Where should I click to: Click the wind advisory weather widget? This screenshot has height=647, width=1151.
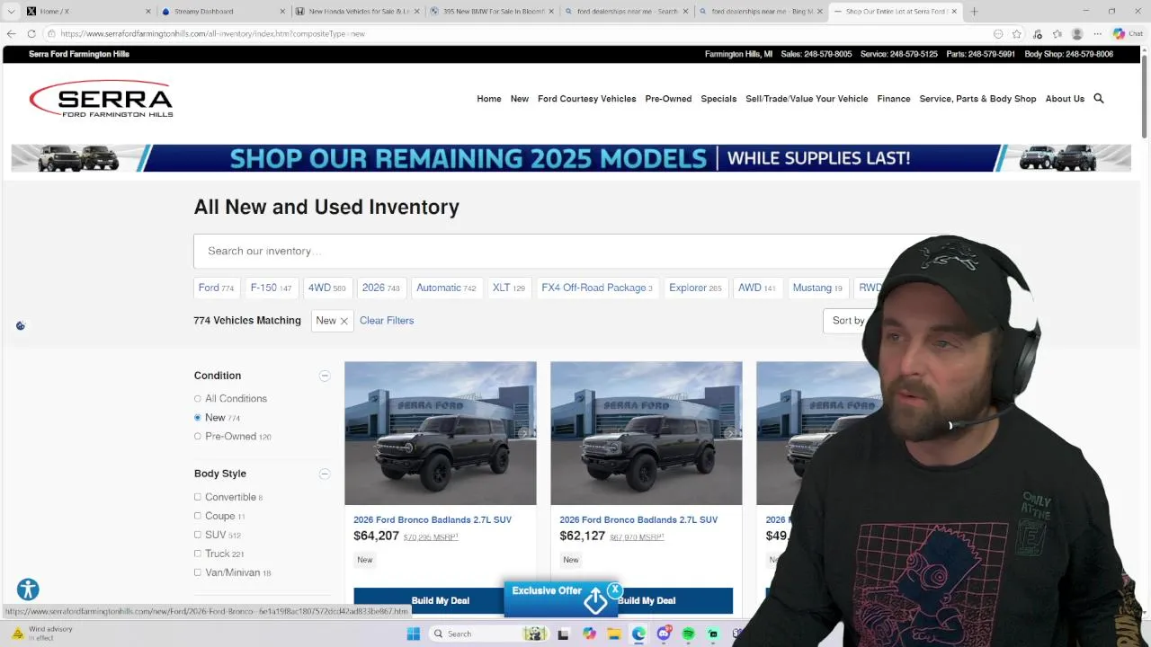43,633
